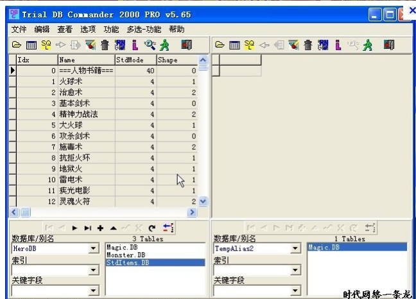Expand the right pane's 索引 dropdown
The image size is (416, 299).
click(295, 270)
